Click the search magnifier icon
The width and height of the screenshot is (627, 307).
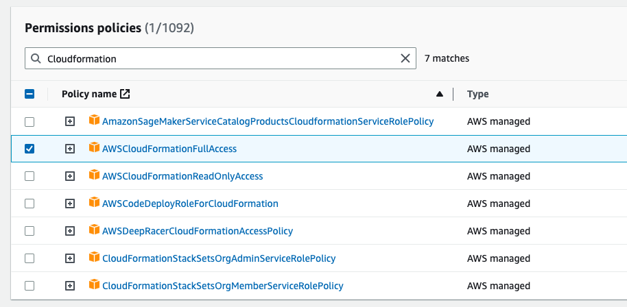click(36, 59)
